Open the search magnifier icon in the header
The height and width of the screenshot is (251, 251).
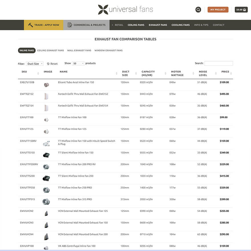[x=198, y=9]
